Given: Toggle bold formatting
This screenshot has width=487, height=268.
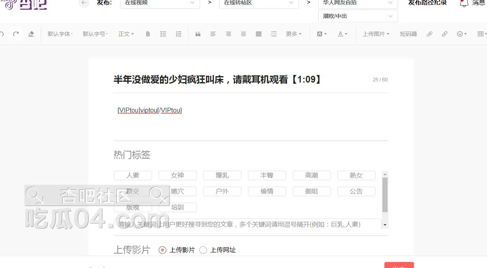Looking at the screenshot, I should [x=148, y=34].
